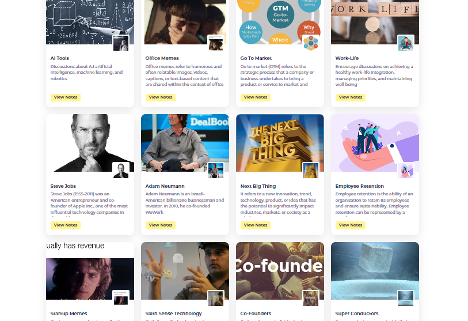
Task: Click the Office Memes card title
Action: (x=162, y=58)
